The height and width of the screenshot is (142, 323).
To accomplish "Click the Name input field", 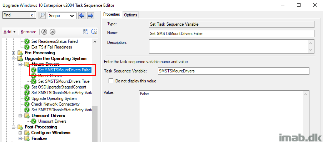I will coord(232,34).
